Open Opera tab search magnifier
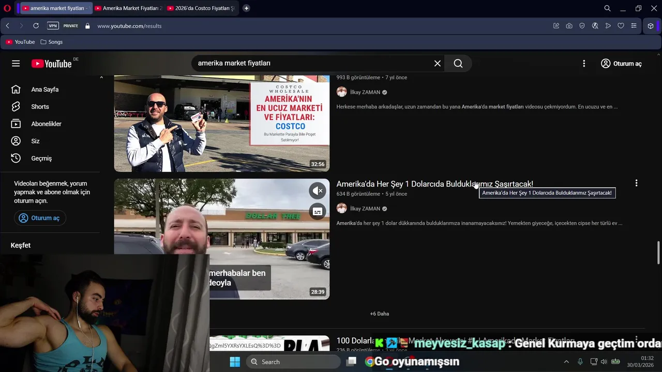Screen dimensions: 662x372 point(608,8)
